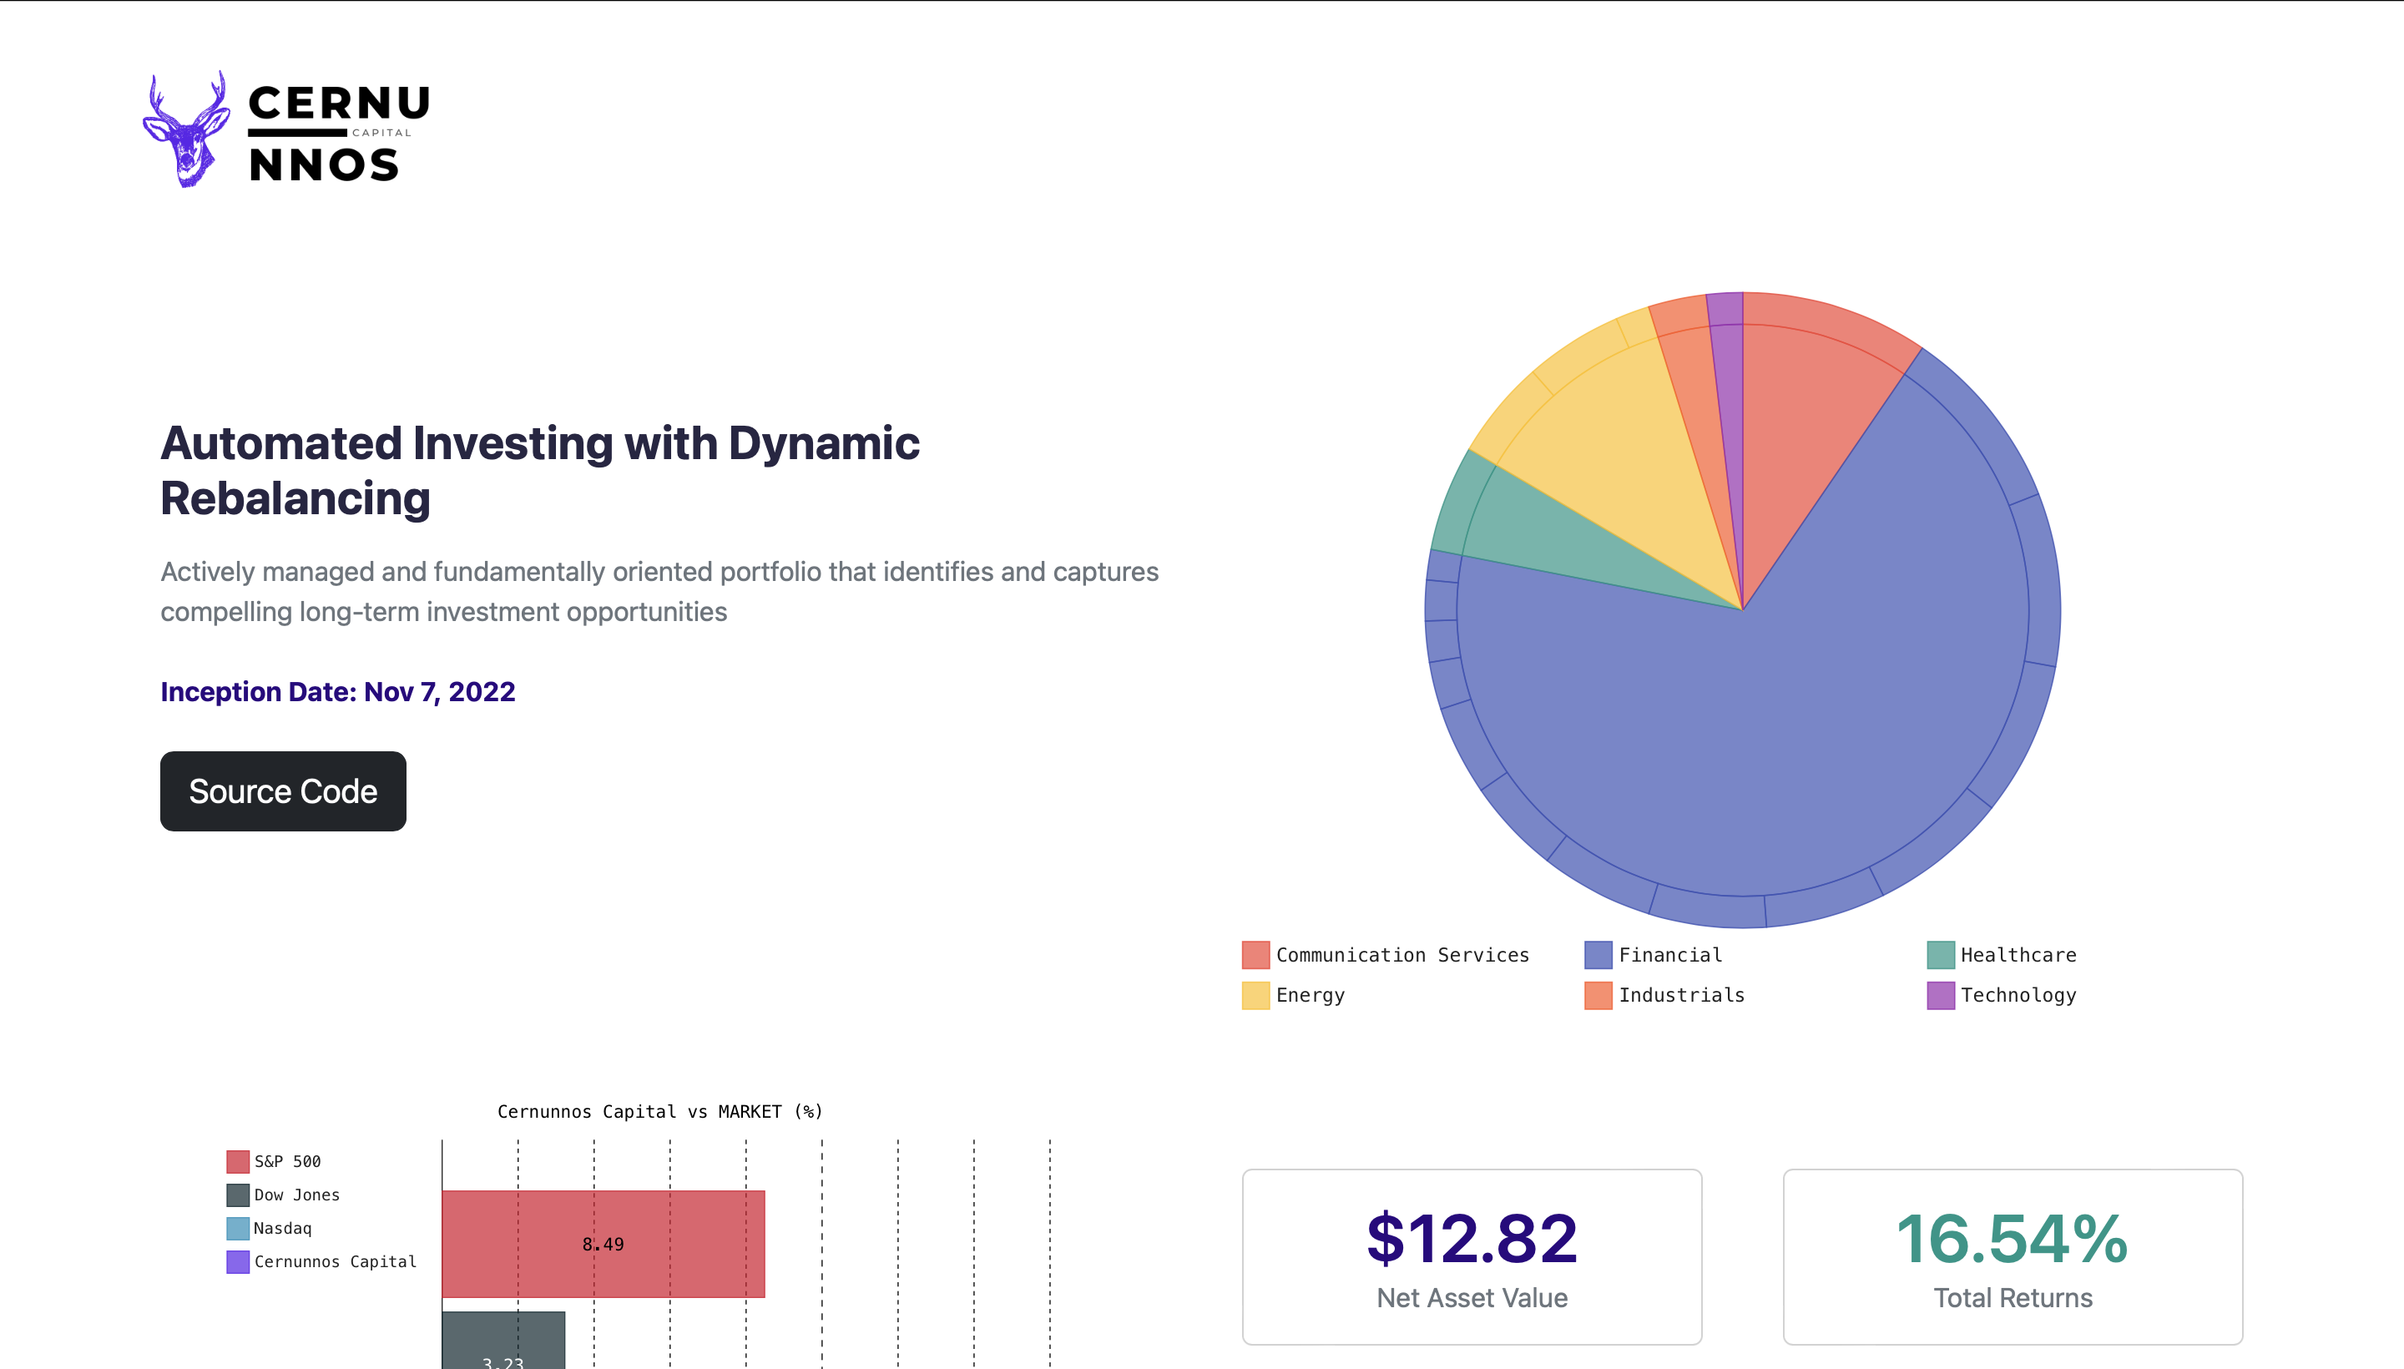Image resolution: width=2404 pixels, height=1369 pixels.
Task: Click the Cernunnos Capital stag logo
Action: pos(186,129)
